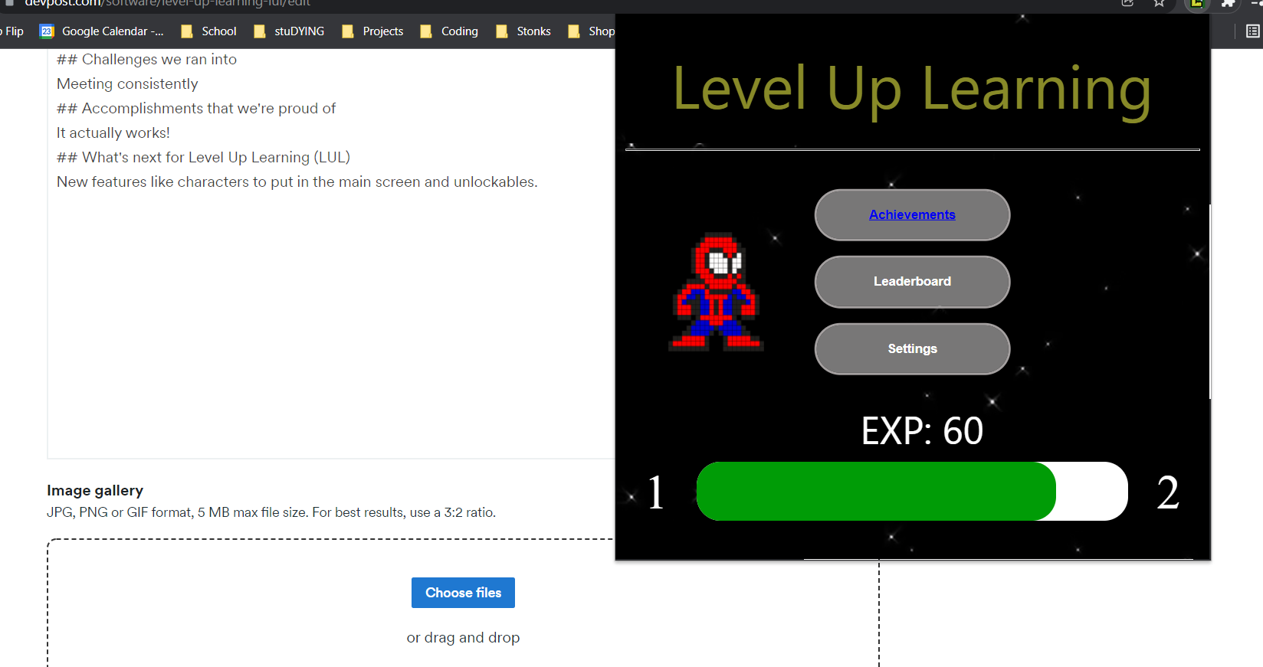Click the line "## Accomplishments that we're proud of"

pyautogui.click(x=196, y=108)
